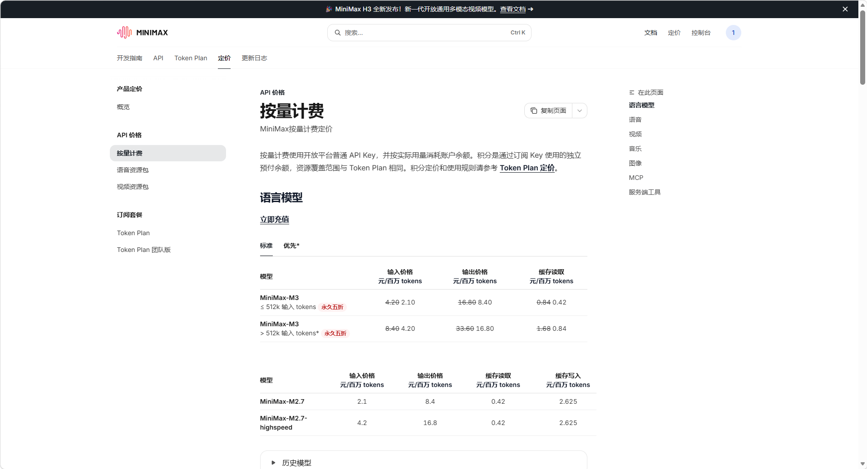Open 文档 in the header
Viewport: 867px width, 469px height.
point(650,33)
